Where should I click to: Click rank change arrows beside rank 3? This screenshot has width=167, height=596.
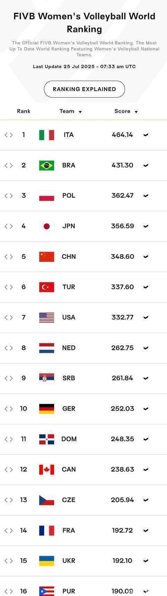pyautogui.click(x=9, y=196)
